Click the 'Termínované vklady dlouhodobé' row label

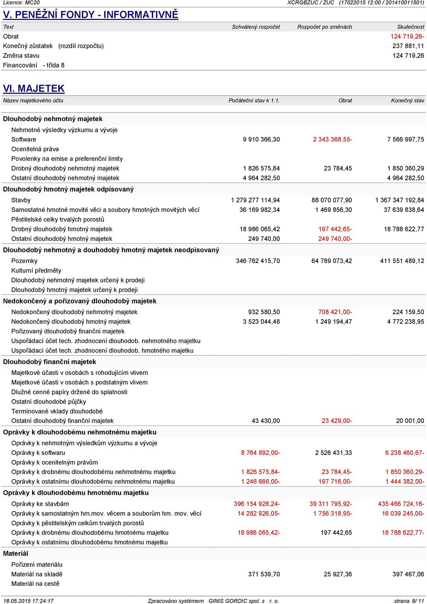57,411
